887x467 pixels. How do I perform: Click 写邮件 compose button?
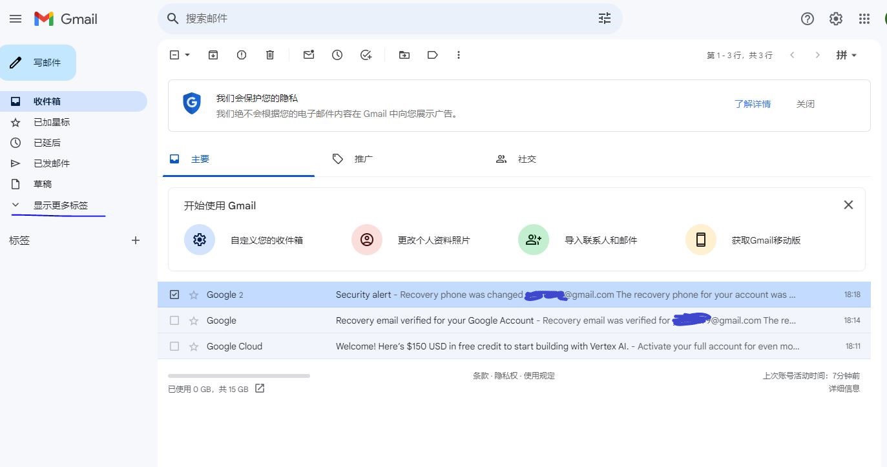pos(38,63)
